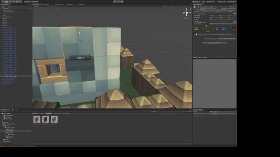Click the Recalculate Lightmap Scale button
Screen dimensions: 280x157
coord(227,39)
